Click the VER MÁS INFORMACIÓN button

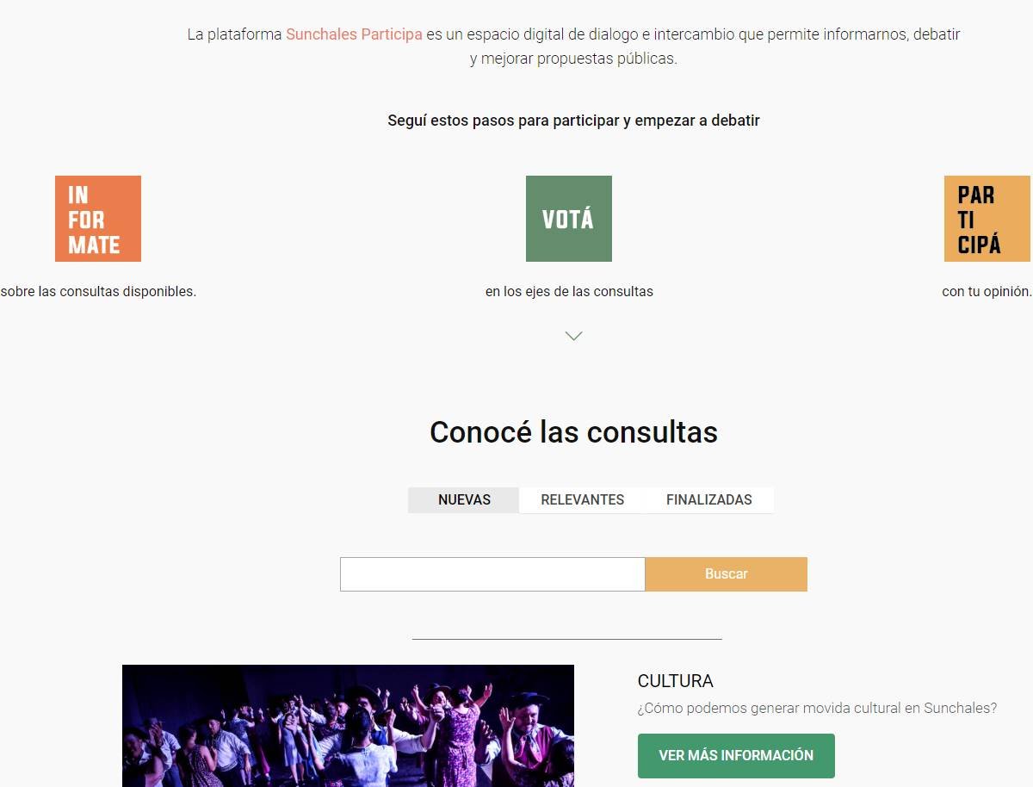point(736,755)
